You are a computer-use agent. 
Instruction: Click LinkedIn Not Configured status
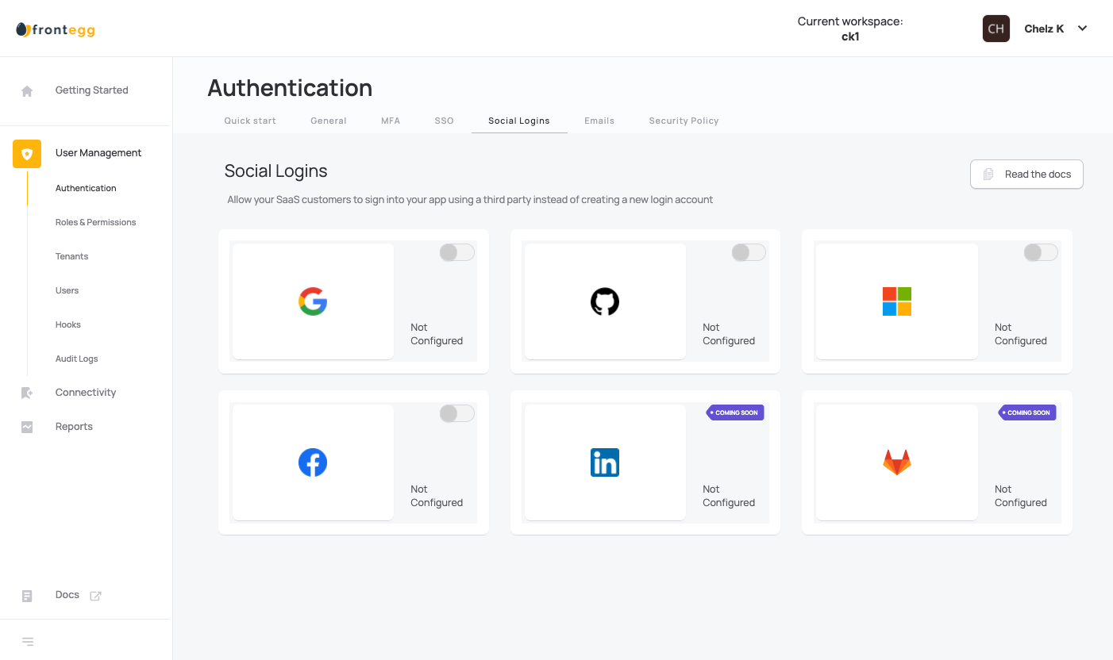729,496
